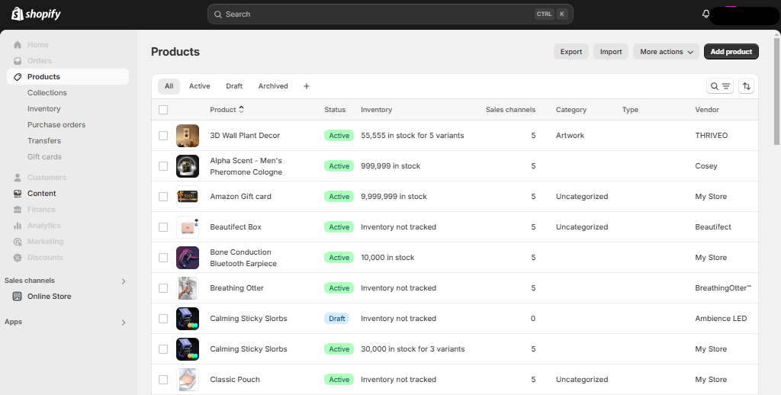Click the Content sidebar icon
Screen dimensions: 781x395
pyautogui.click(x=18, y=193)
